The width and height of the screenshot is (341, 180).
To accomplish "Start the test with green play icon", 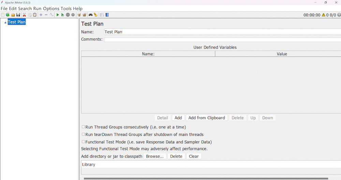I will point(58,15).
